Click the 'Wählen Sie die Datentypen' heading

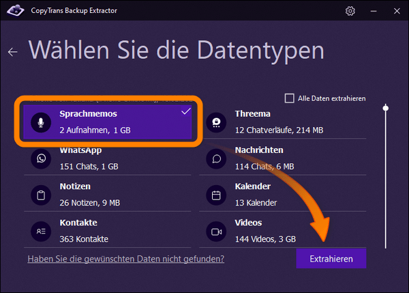click(177, 50)
